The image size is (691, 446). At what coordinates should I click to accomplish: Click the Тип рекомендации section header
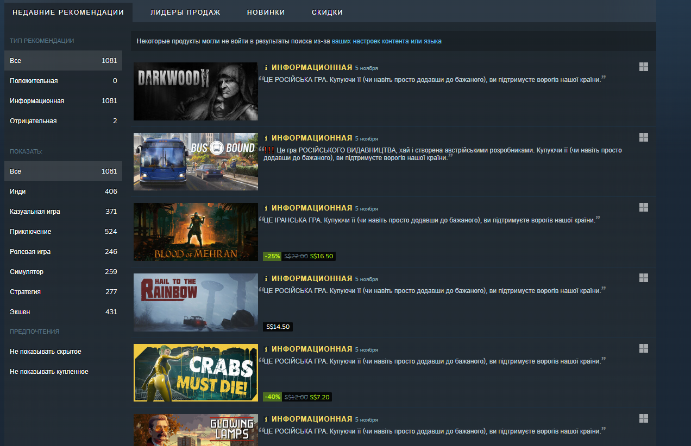42,41
